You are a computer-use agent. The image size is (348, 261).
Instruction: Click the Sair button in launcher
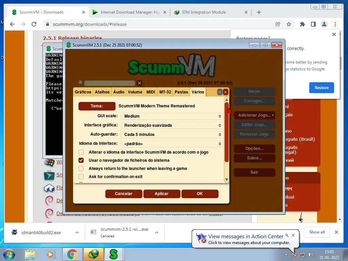(254, 172)
